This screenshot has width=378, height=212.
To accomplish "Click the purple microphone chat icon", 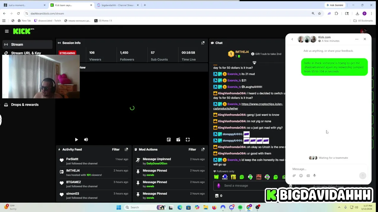I will tap(219, 185).
